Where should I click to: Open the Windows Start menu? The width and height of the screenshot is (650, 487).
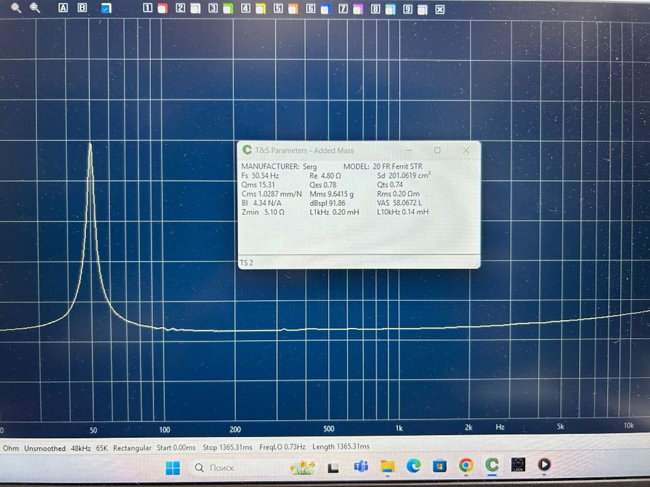173,467
